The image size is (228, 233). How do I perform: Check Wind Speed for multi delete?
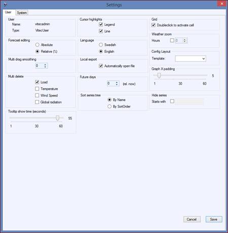point(37,95)
